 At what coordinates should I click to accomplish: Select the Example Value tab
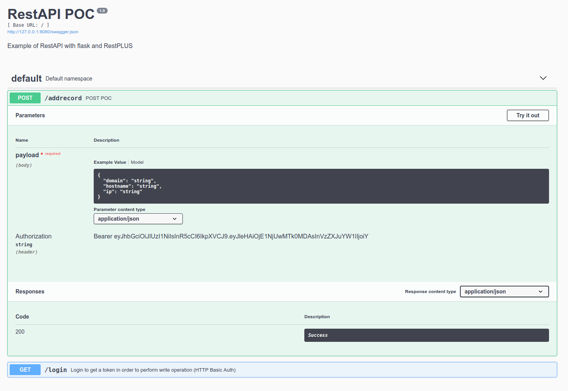coord(110,162)
